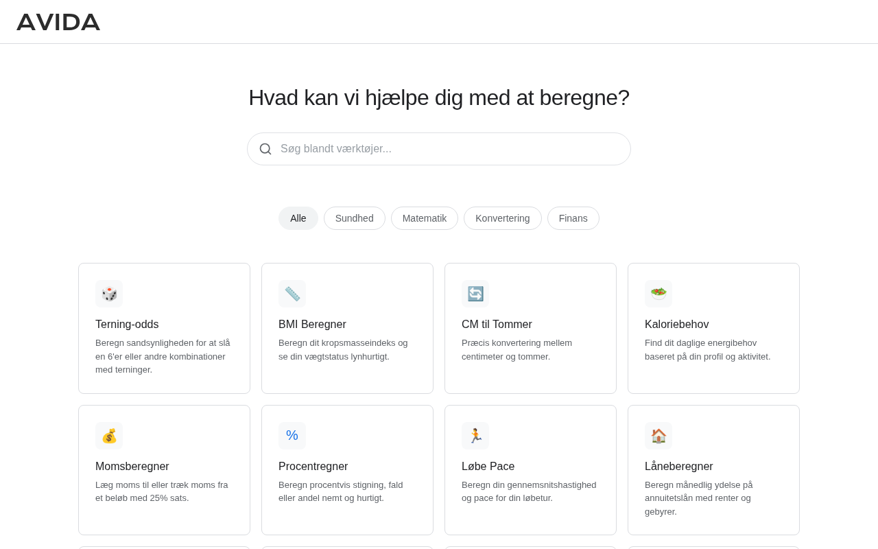Viewport: 878px width, 549px height.
Task: Choose the Finans filter
Action: [x=573, y=218]
